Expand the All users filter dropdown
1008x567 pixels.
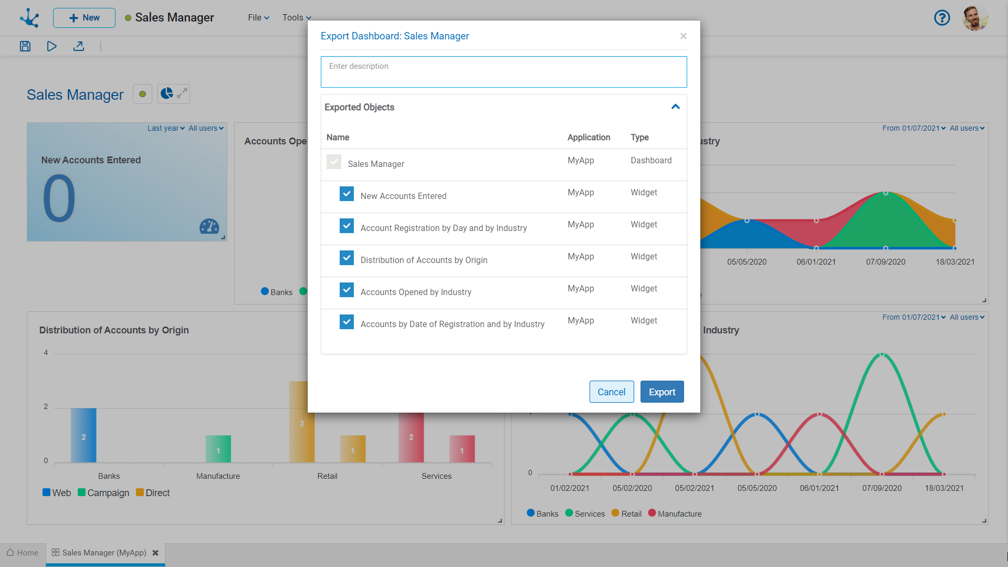click(x=967, y=128)
